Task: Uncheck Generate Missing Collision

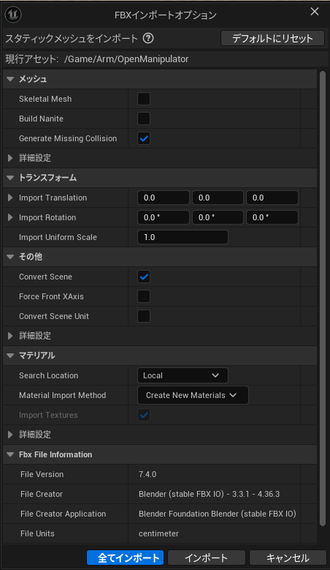Action: click(x=144, y=138)
